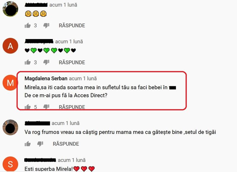Open Magdalena Serban's profile name link
Viewport: 237px width, 172px height.
pyautogui.click(x=46, y=79)
